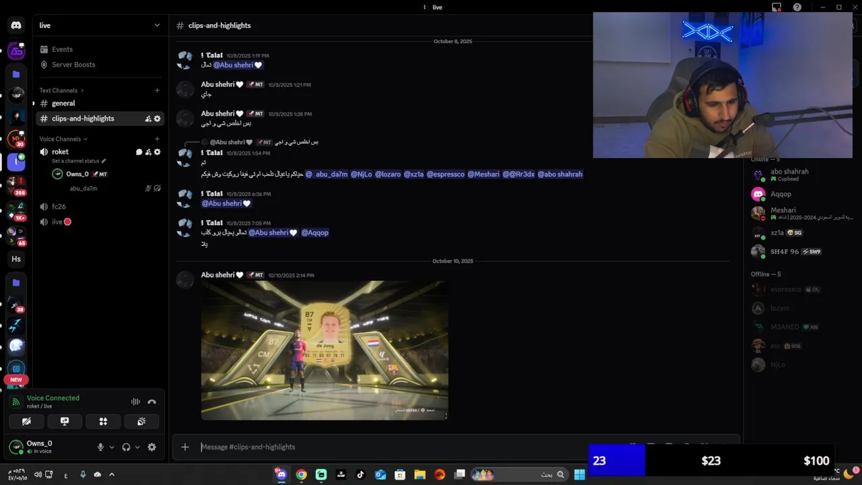This screenshot has height=485, width=862.
Task: Open Windows taskbar search box
Action: click(519, 475)
